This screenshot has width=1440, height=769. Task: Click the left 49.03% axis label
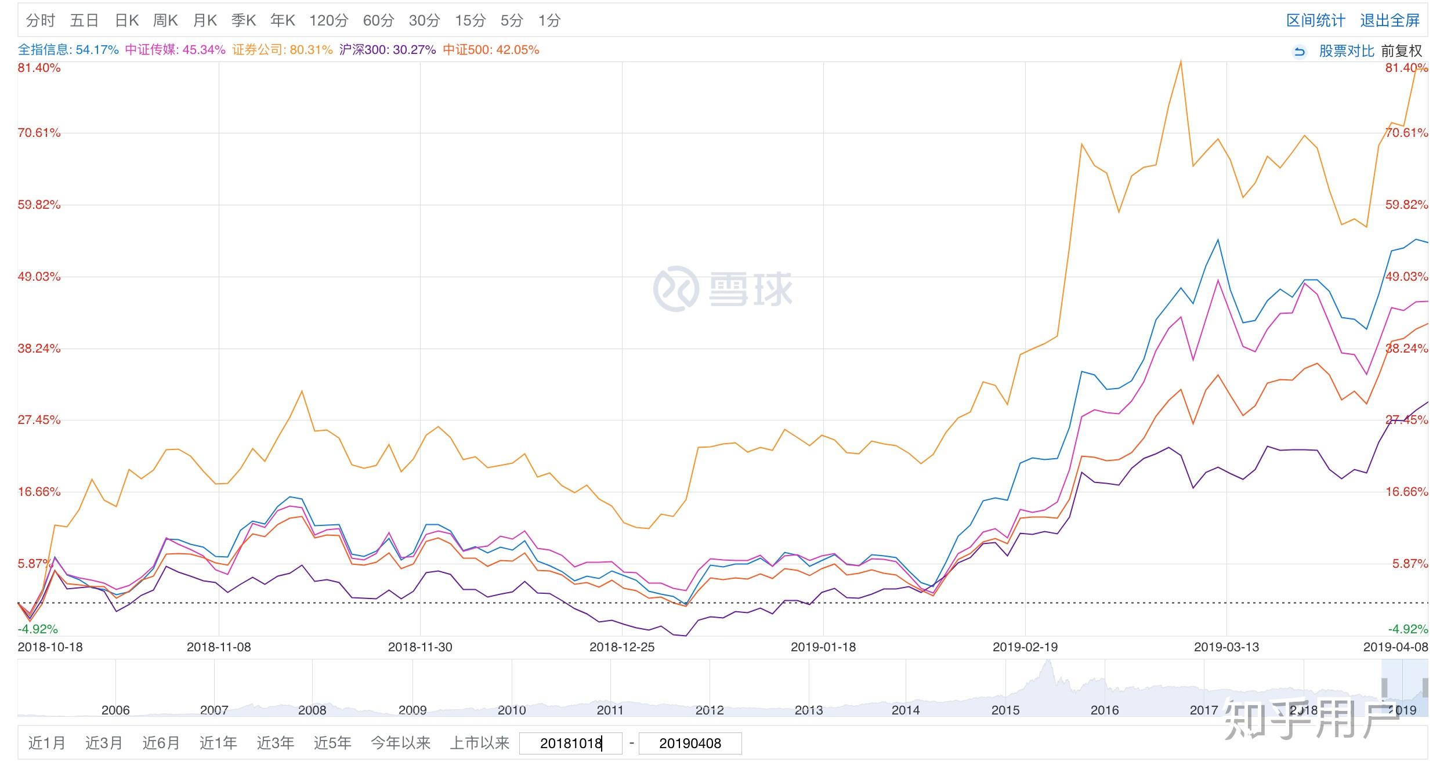39,277
